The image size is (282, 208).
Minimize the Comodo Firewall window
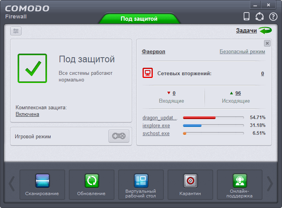coord(255,5)
